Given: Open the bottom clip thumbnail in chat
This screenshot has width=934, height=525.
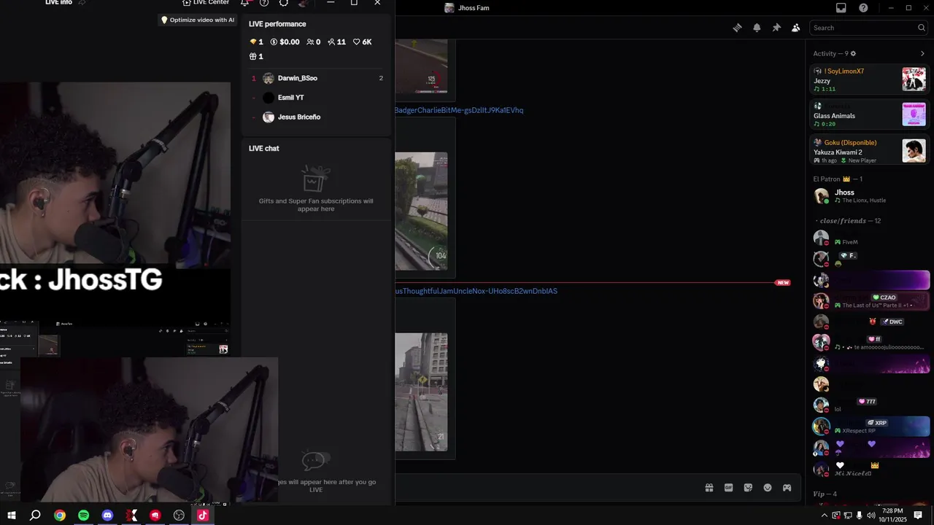Looking at the screenshot, I should pos(421,392).
